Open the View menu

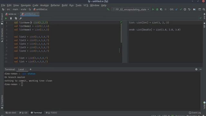click(x=16, y=5)
